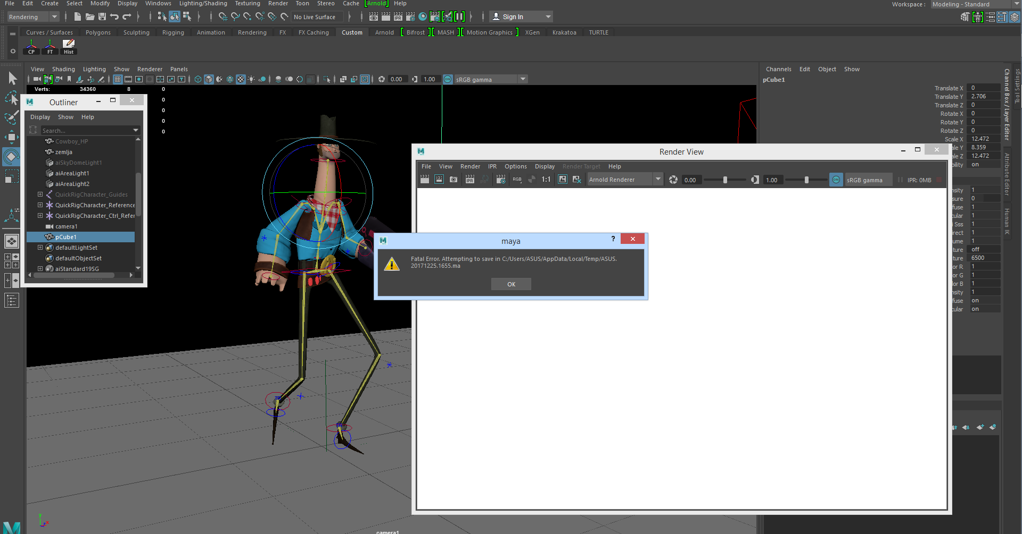Open Render Settings icon in Render View toolbar
The height and width of the screenshot is (534, 1022).
click(501, 180)
